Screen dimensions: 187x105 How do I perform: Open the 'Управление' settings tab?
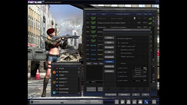(x=109, y=57)
